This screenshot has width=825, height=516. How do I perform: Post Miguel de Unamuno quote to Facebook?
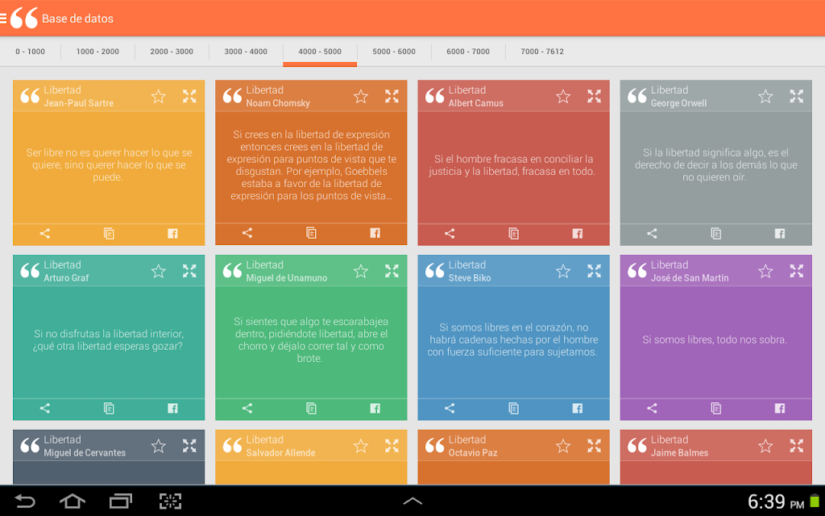(x=375, y=408)
